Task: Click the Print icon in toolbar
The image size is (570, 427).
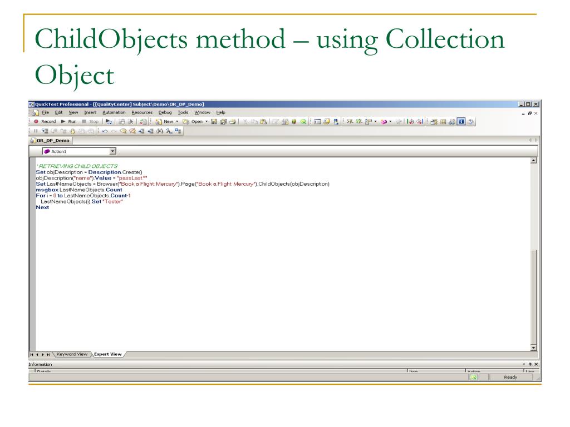Action: coord(232,121)
